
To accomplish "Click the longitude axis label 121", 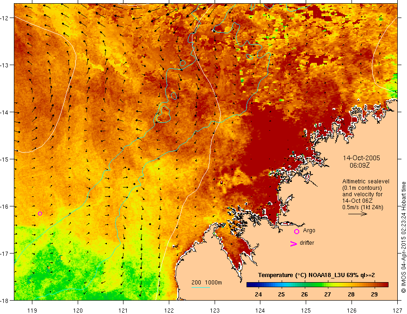I will pyautogui.click(x=123, y=310).
